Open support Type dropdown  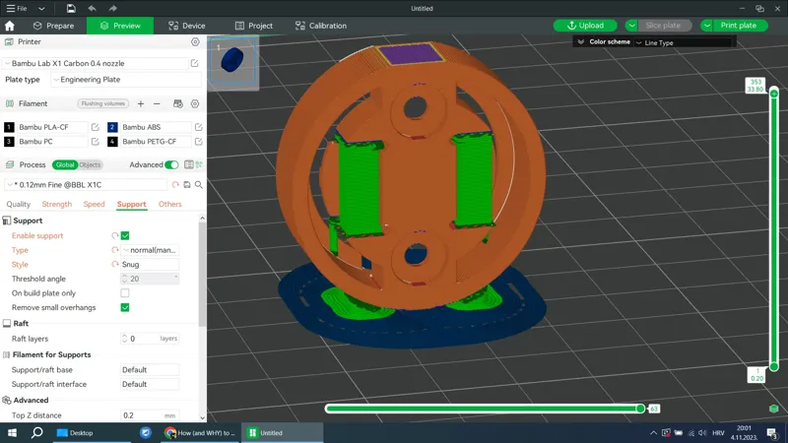click(150, 250)
